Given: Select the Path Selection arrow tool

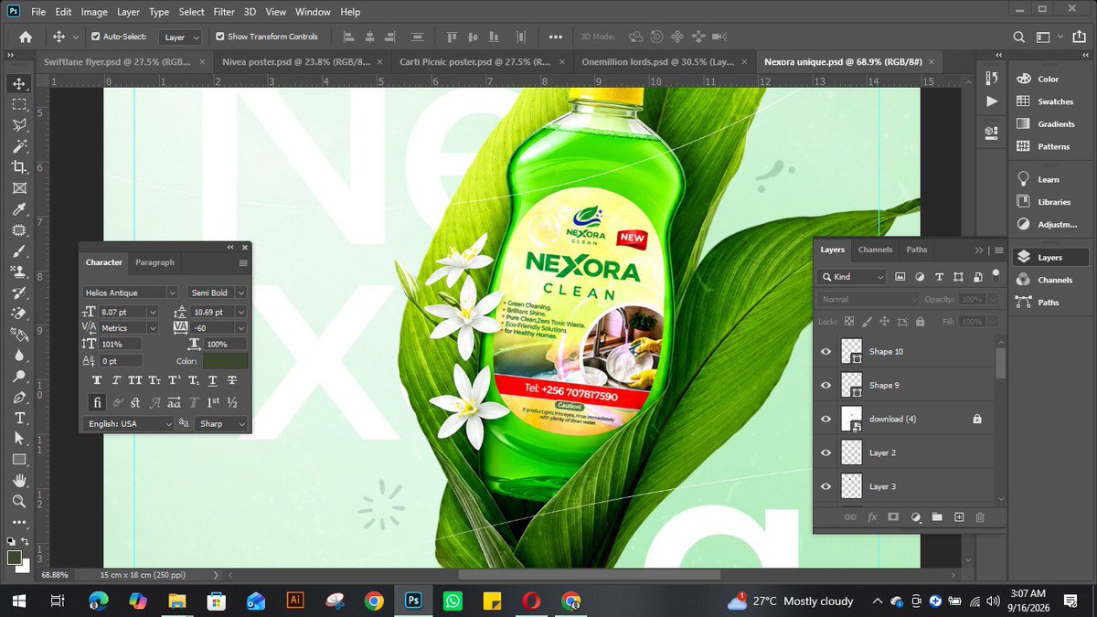Looking at the screenshot, I should pyautogui.click(x=18, y=439).
